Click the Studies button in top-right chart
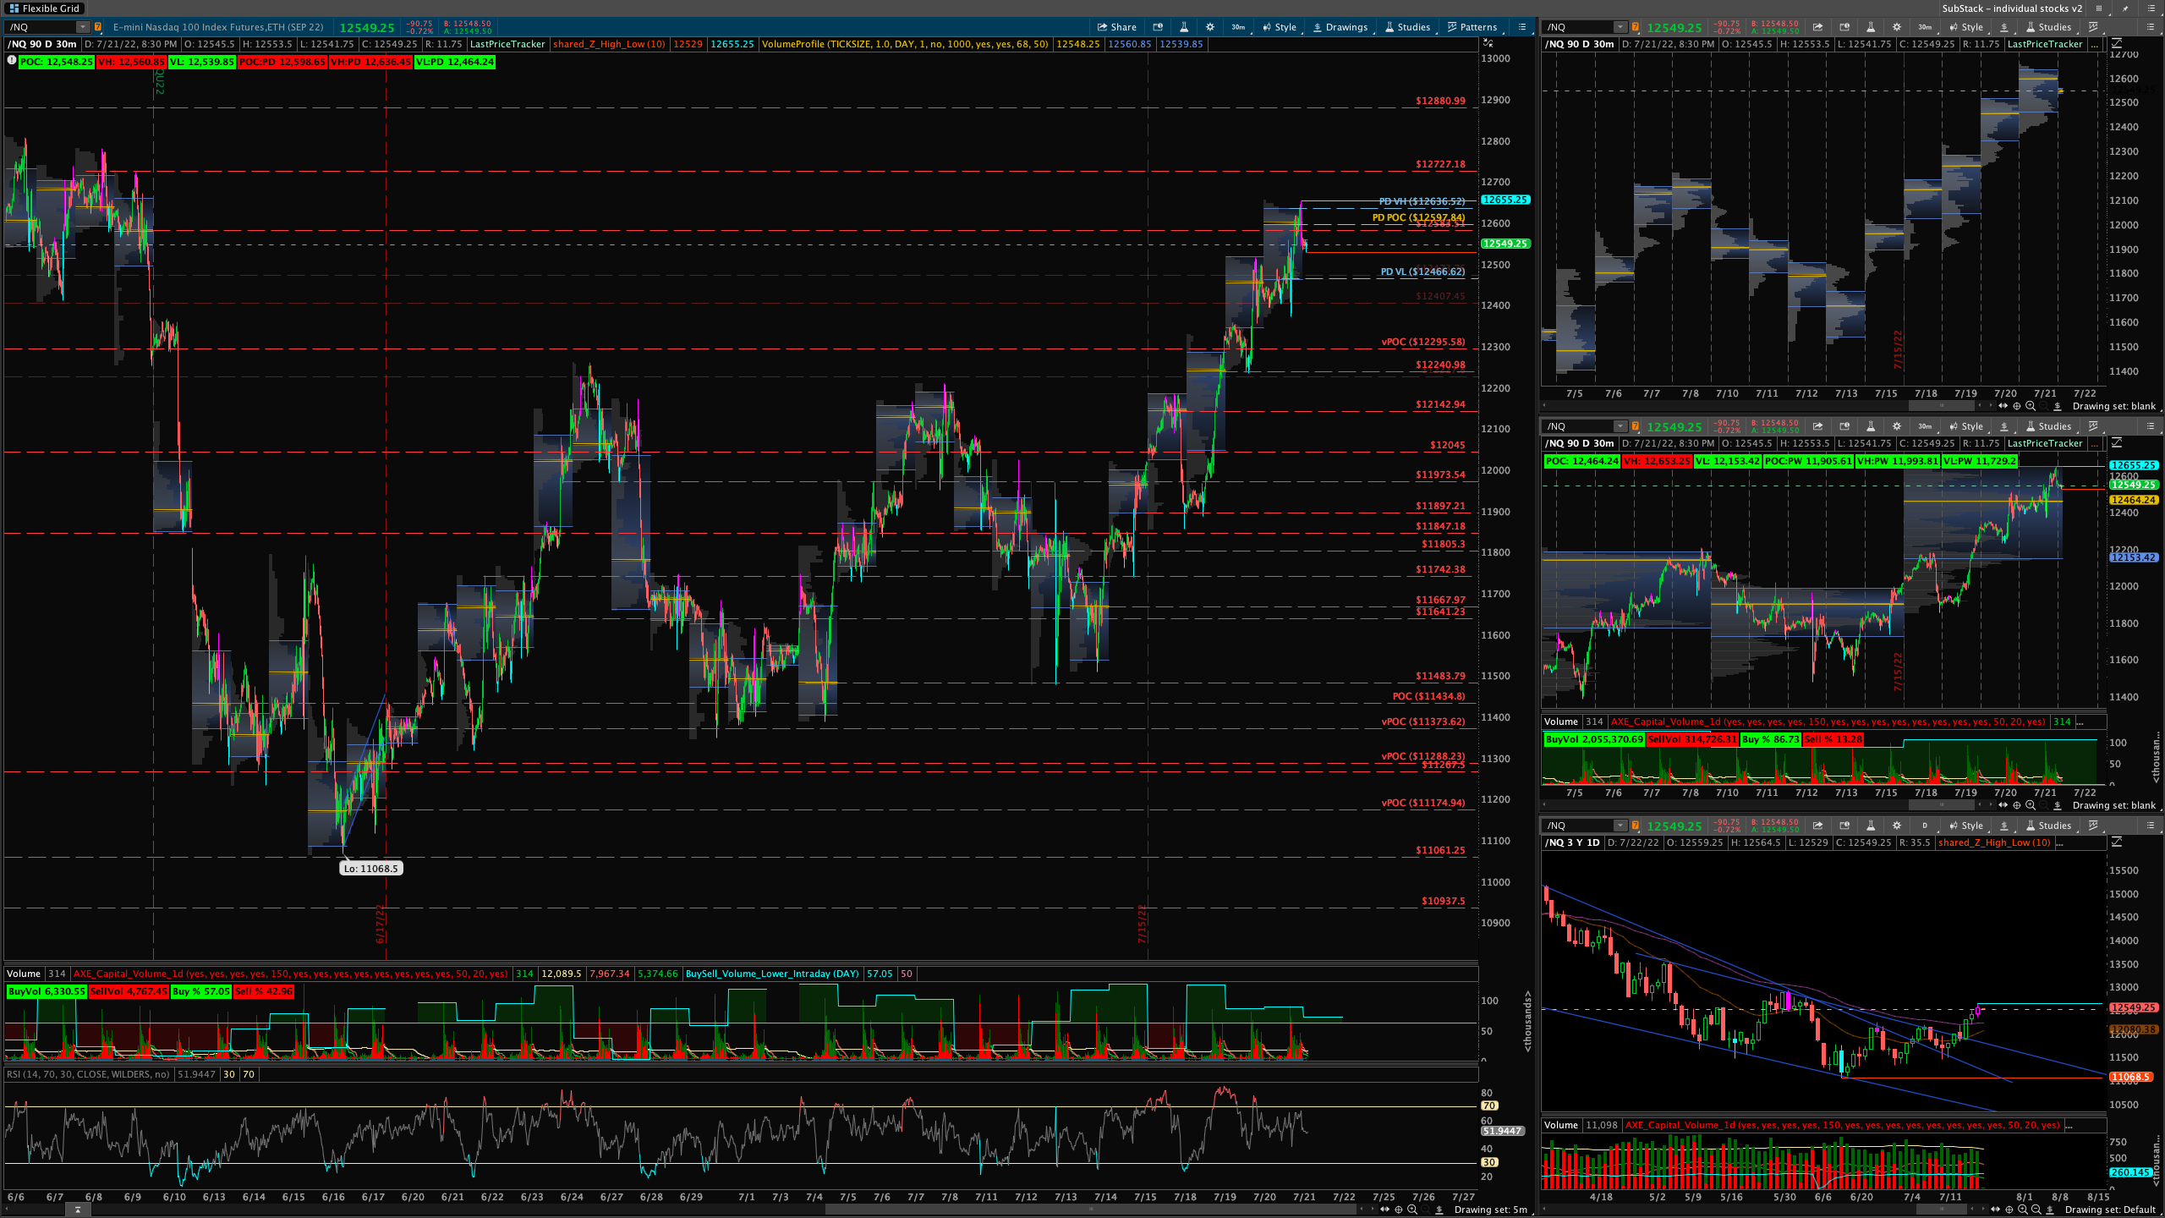Image resolution: width=2165 pixels, height=1218 pixels. 2047,27
